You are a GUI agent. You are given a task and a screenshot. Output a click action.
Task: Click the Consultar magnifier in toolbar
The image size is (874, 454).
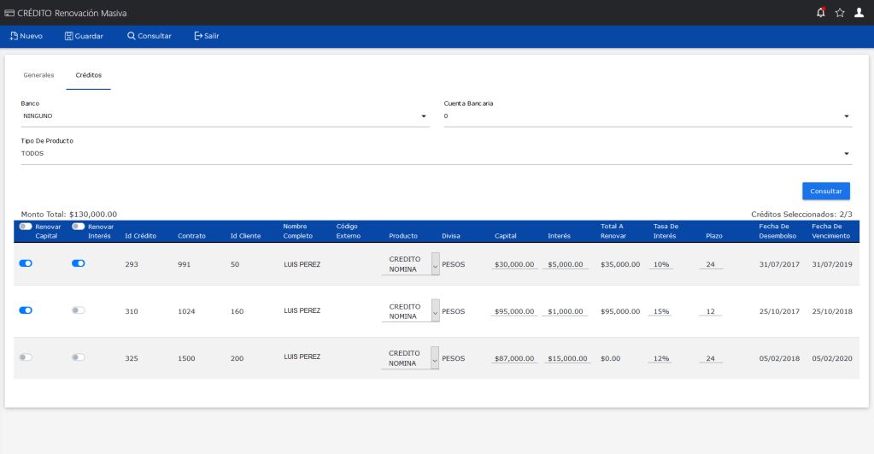pyautogui.click(x=131, y=36)
